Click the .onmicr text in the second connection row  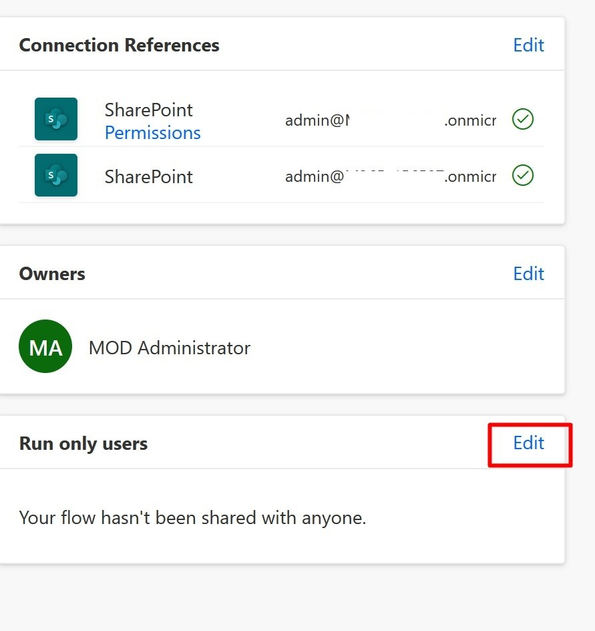(x=470, y=176)
